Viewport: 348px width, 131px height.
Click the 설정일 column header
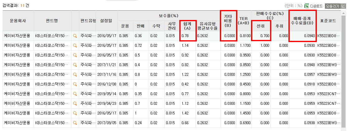coord(107,21)
